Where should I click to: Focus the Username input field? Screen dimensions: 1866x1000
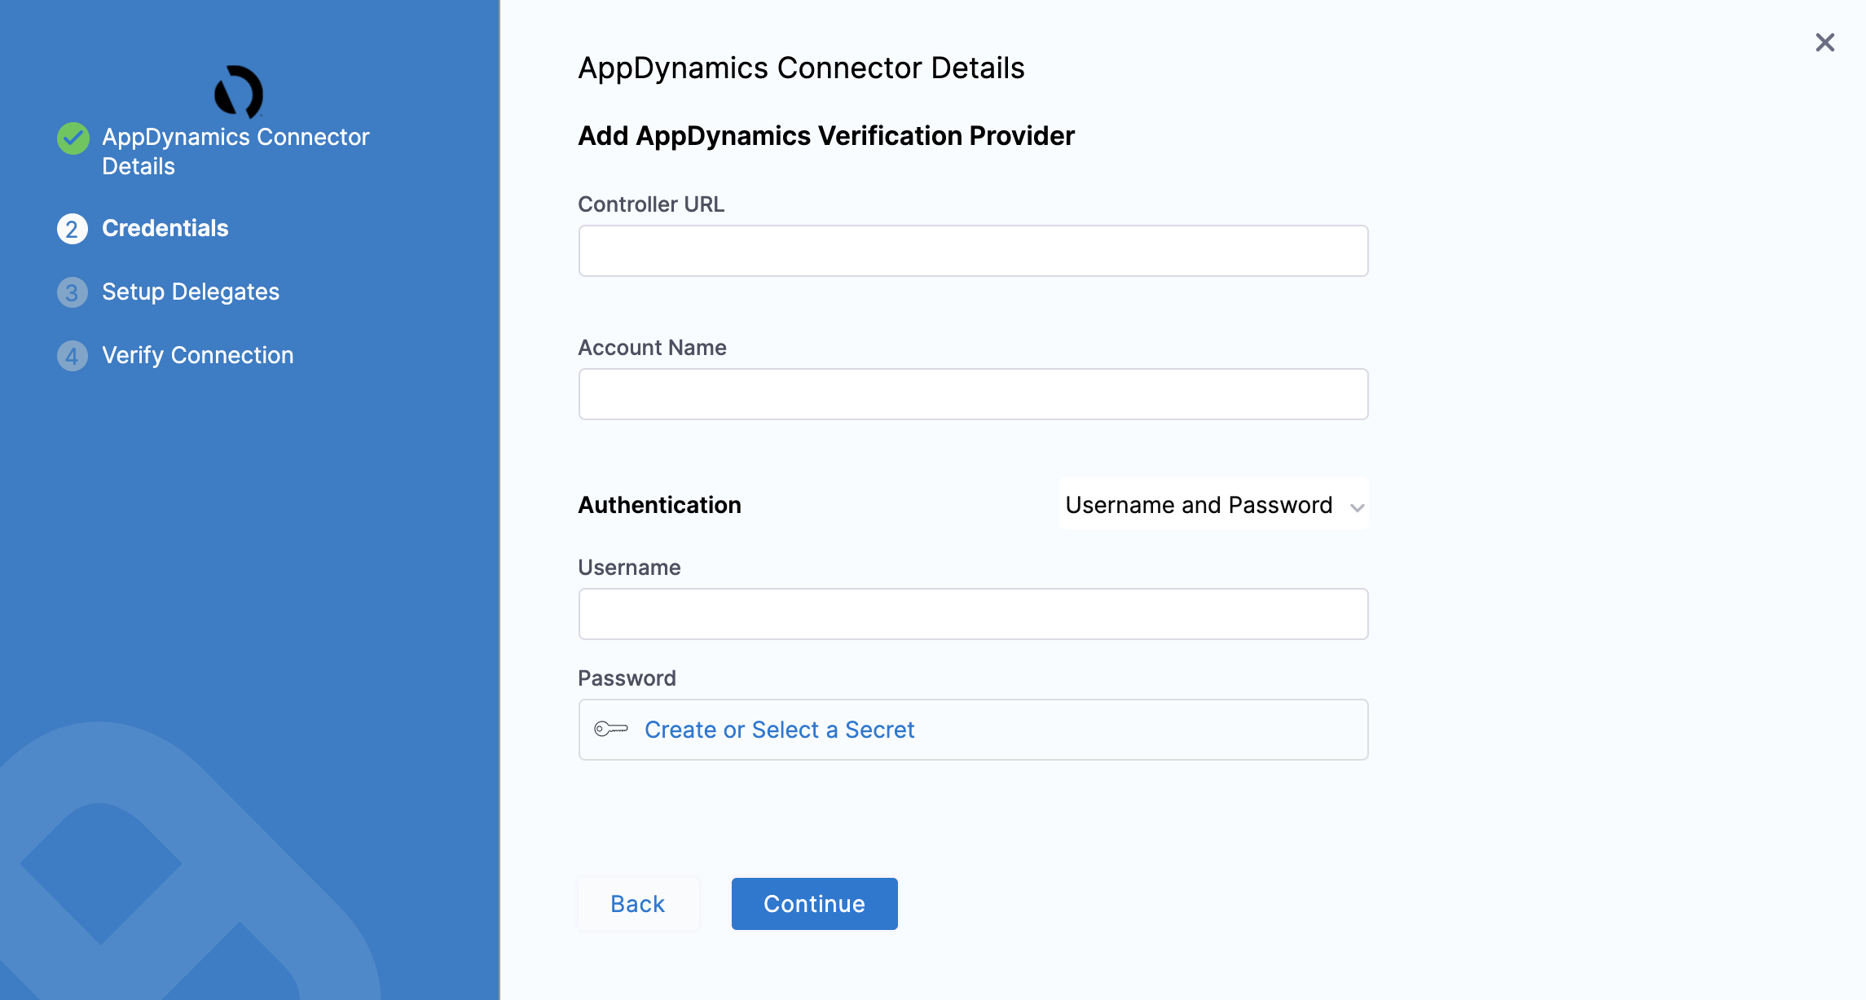point(973,614)
